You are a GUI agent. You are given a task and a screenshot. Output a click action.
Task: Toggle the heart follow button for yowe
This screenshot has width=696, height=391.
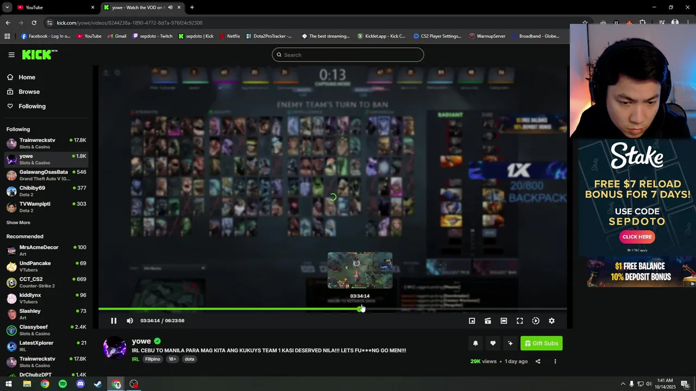coord(493,343)
